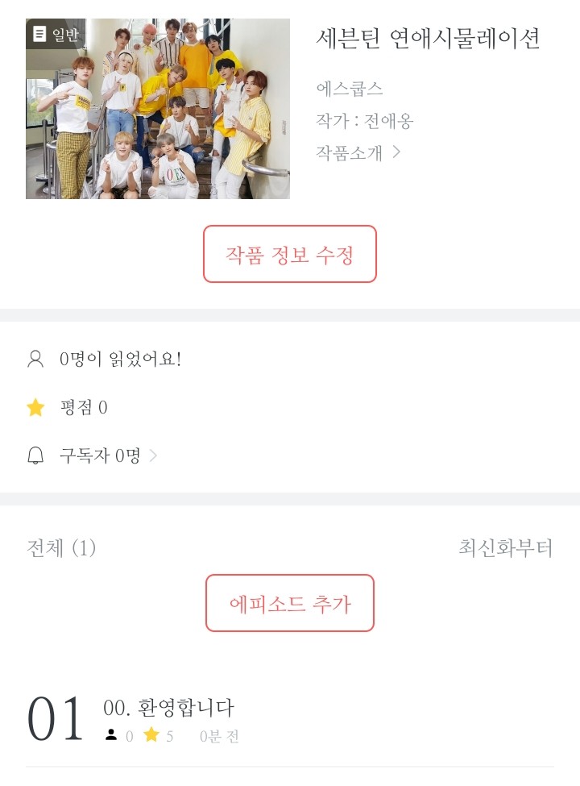Open the 작품소개 chevron arrow
Viewport: 580px width, 786px height.
[396, 152]
